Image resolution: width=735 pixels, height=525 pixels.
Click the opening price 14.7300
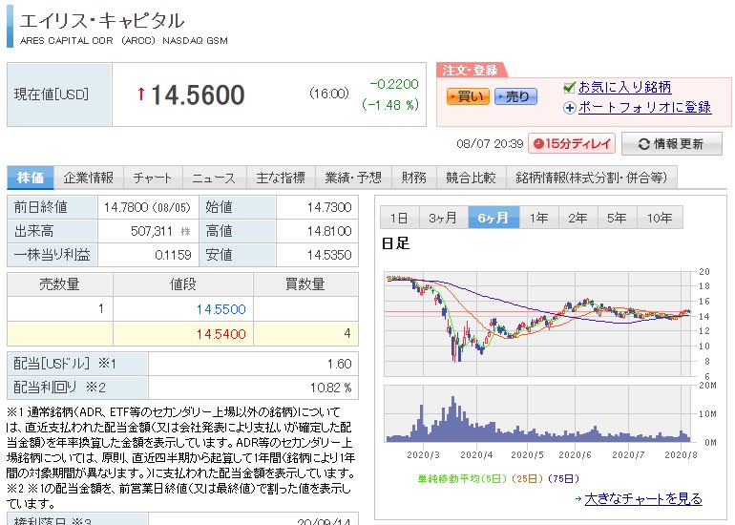coord(329,207)
